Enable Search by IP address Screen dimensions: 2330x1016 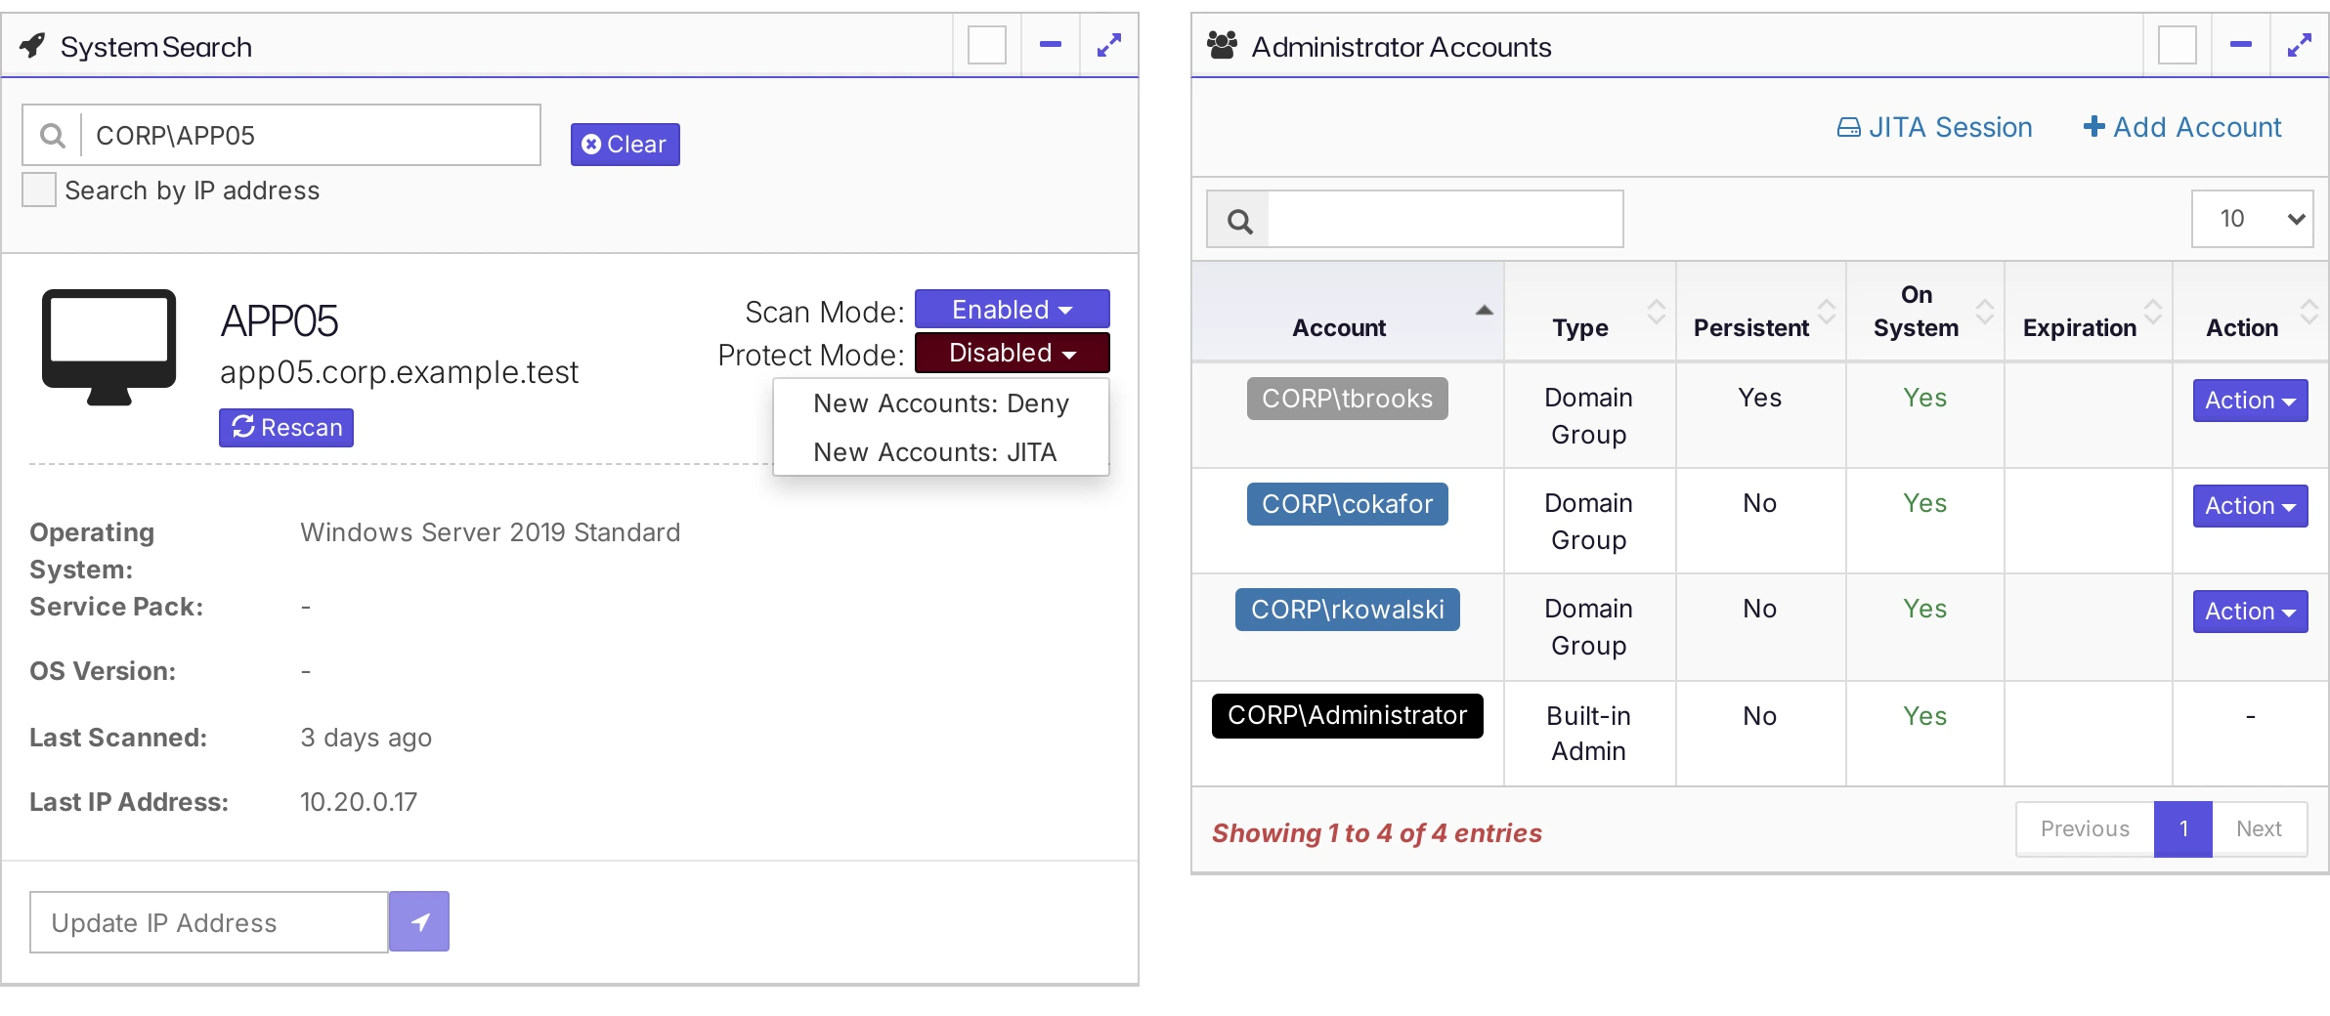click(x=39, y=190)
